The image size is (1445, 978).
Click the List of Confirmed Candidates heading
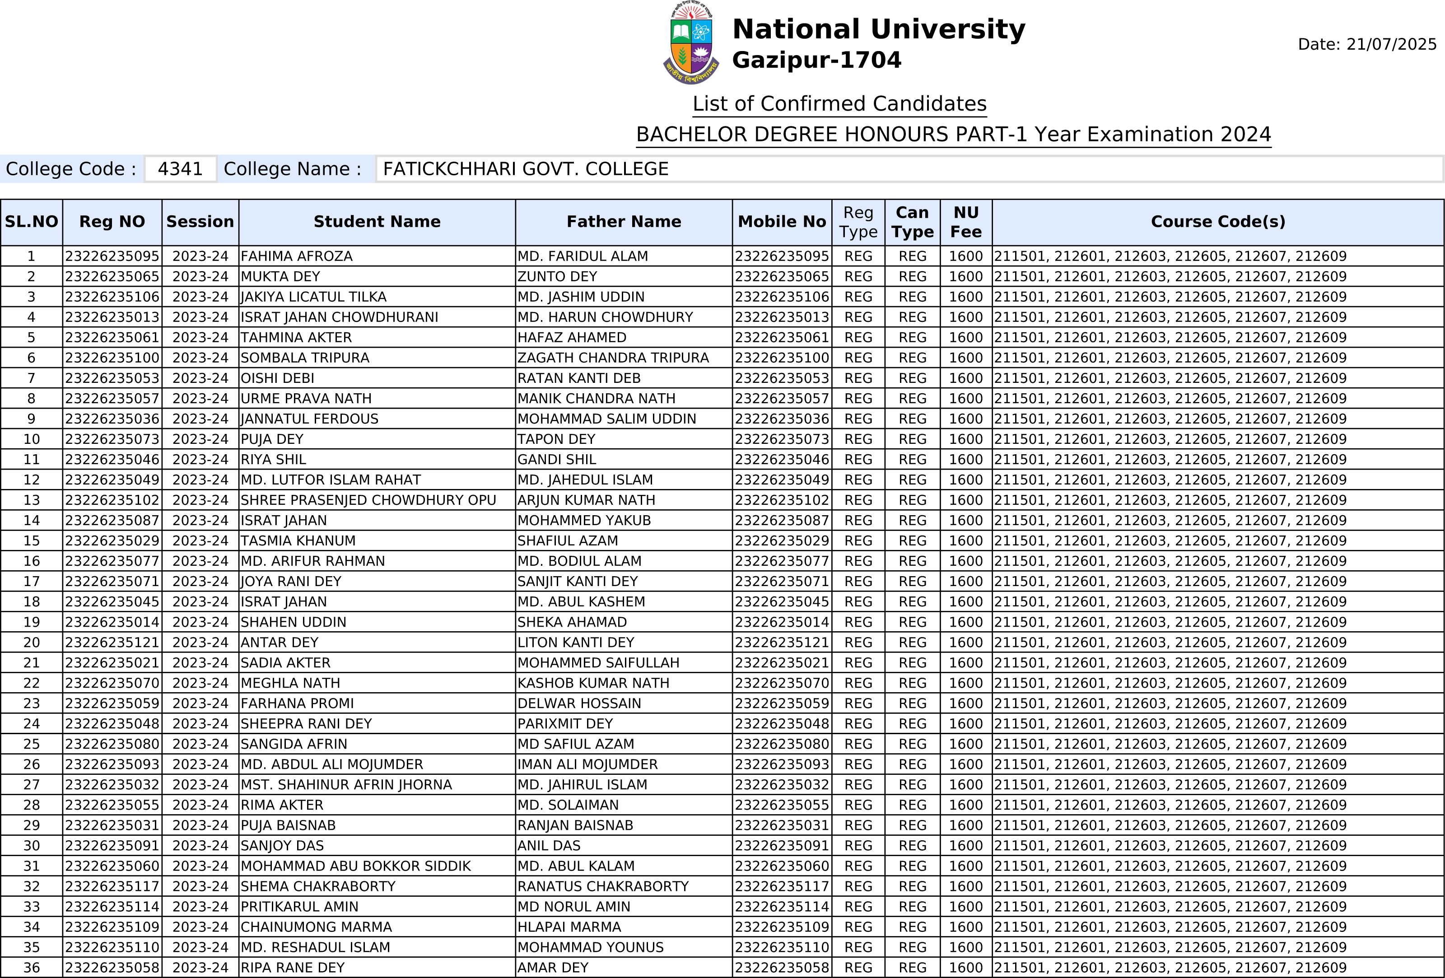839,104
